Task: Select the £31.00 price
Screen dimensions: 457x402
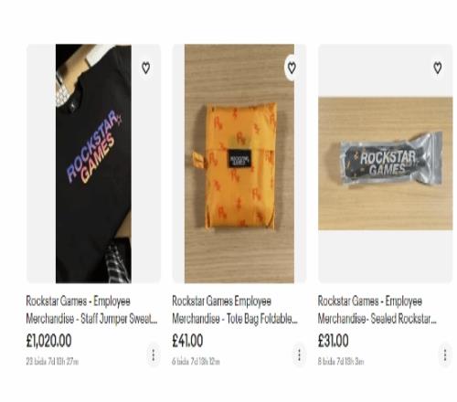Action: (x=333, y=341)
